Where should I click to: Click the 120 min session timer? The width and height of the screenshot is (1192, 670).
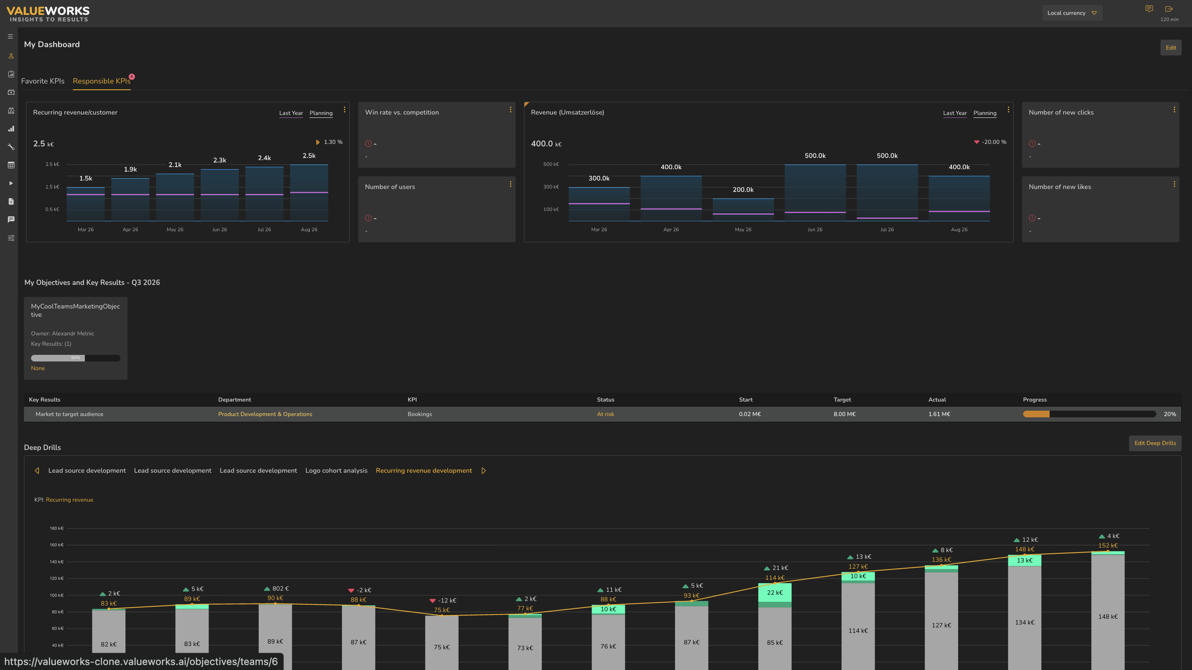[1169, 19]
